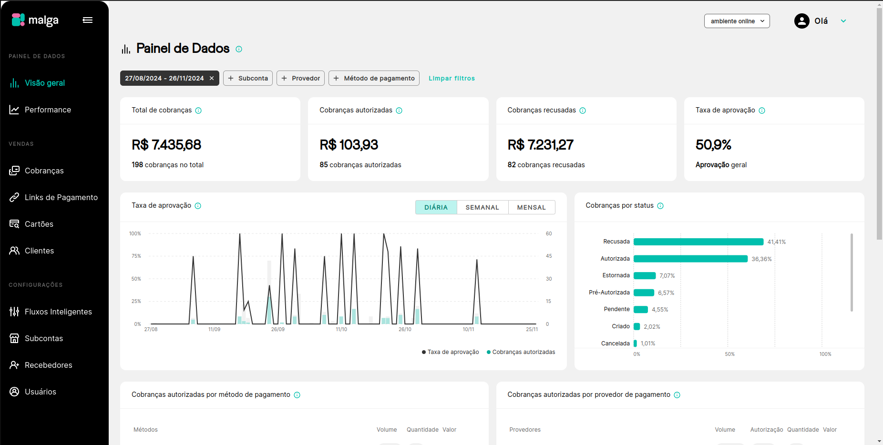Viewport: 883px width, 445px height.
Task: Switch chart to DIÁRIA view
Action: [436, 207]
